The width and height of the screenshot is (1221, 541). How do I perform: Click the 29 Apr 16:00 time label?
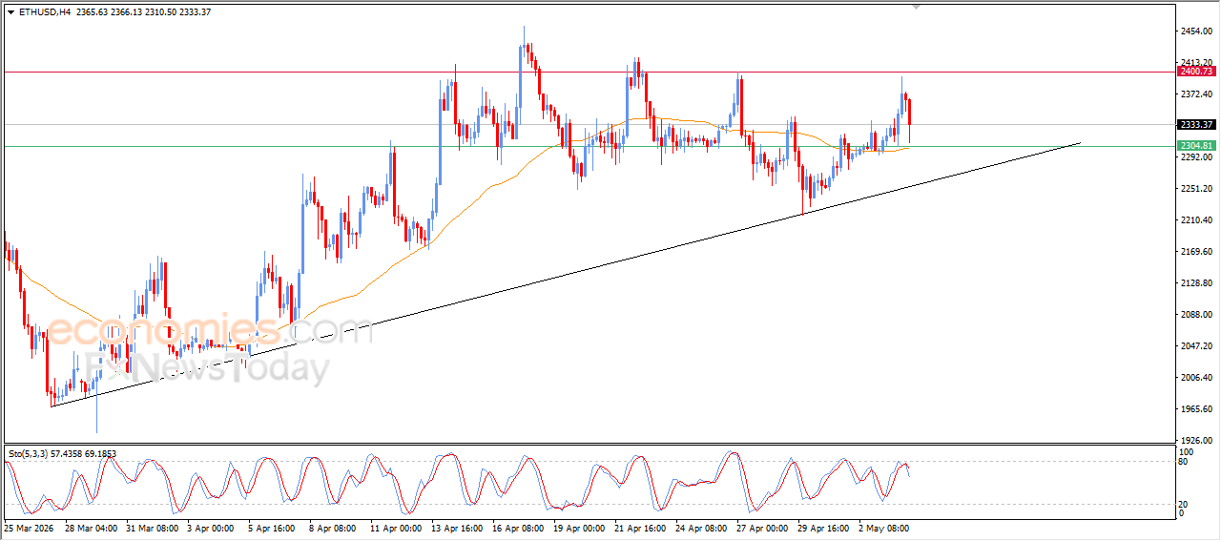tap(824, 526)
